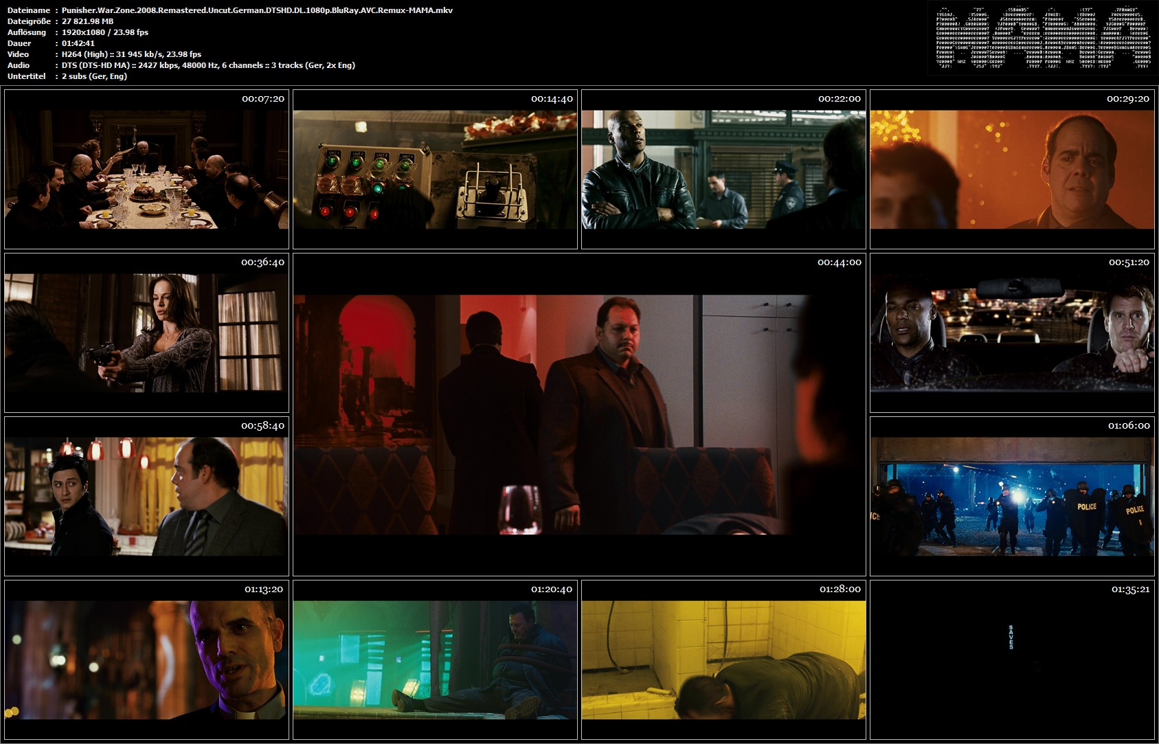
Task: Click the file size value 27 821.98 MB
Action: pos(87,21)
